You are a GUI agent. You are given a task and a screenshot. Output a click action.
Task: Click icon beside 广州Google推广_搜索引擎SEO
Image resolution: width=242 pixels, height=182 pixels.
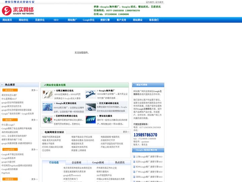(x=134, y=172)
